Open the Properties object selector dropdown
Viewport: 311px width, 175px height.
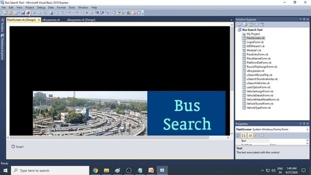307,129
